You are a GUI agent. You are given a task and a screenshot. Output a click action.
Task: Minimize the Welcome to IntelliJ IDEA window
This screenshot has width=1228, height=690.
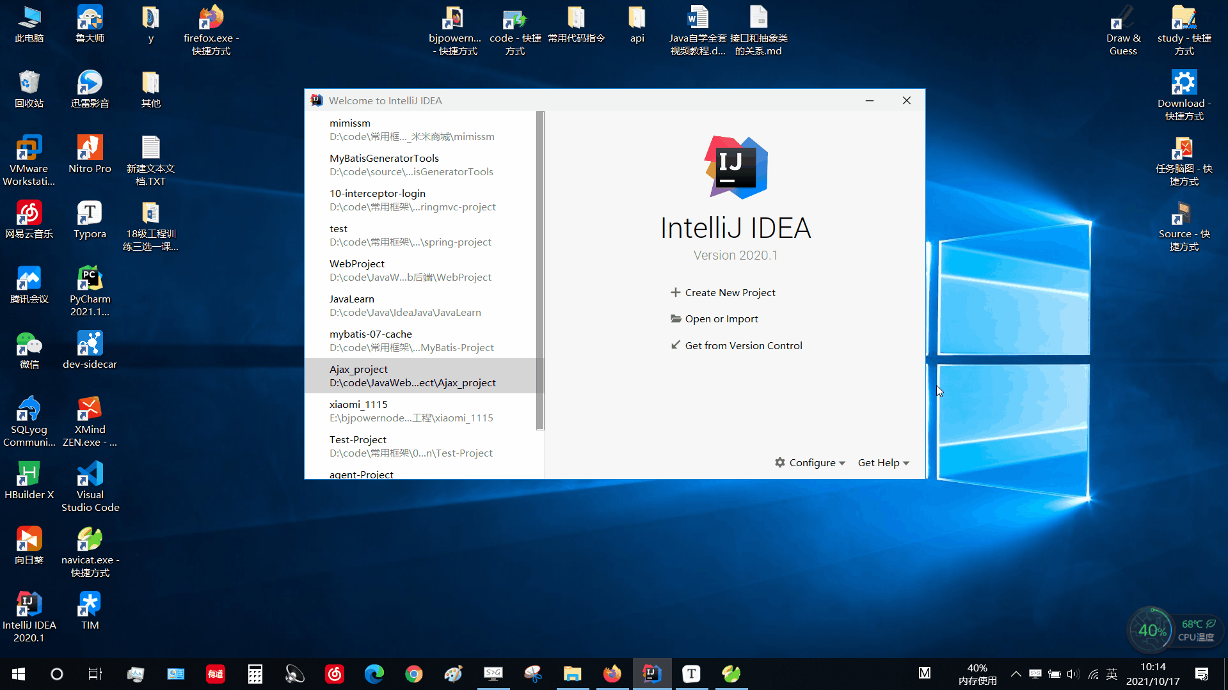(870, 100)
